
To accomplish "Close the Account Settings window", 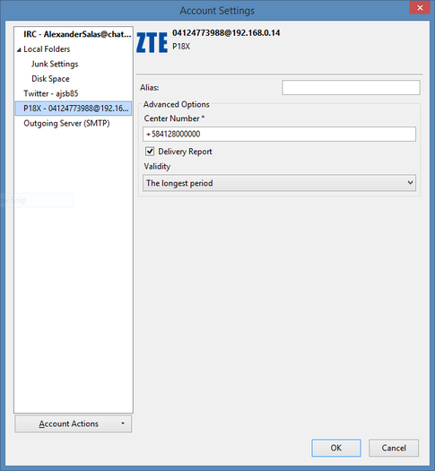I will (420, 8).
